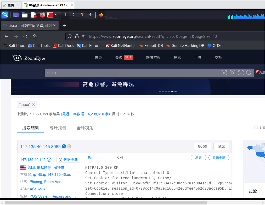The width and height of the screenshot is (265, 205).
Task: Open 首页 in ZoomEye navigation
Action: (98, 57)
